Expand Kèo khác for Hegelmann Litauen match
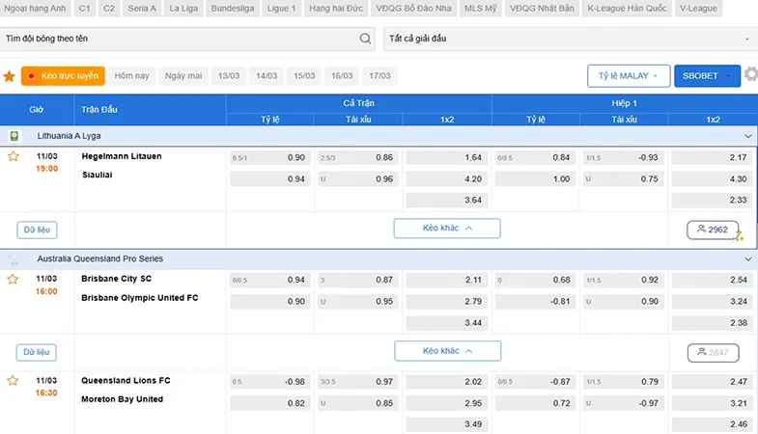Viewport: 758px width, 434px height. click(x=447, y=229)
